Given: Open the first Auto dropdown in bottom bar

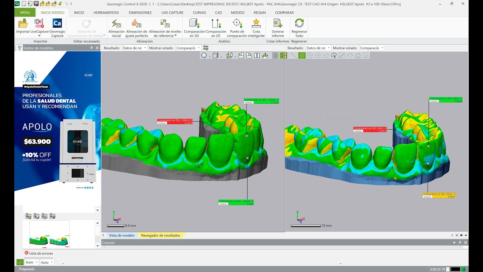Looking at the screenshot, I should 32,262.
